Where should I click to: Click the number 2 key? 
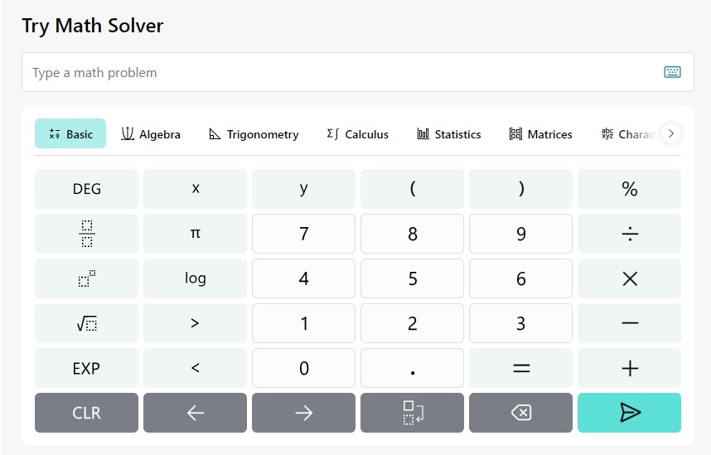tap(412, 323)
